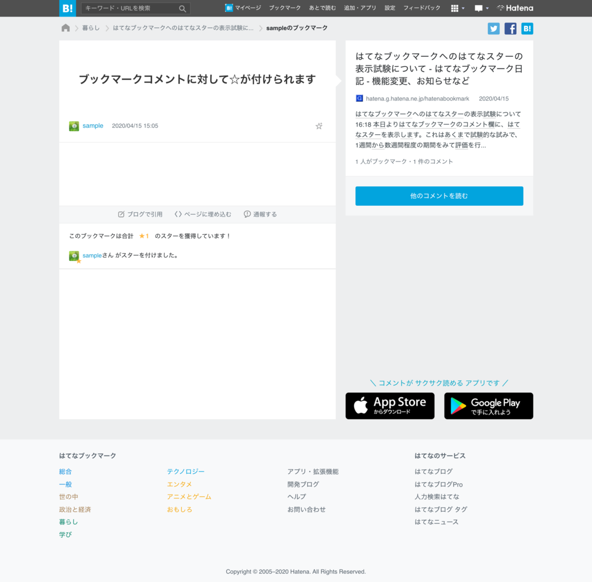Expand the notifications speech bubble dropdown
The image size is (592, 582).
[x=481, y=8]
